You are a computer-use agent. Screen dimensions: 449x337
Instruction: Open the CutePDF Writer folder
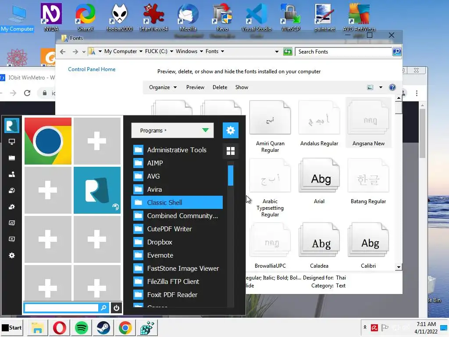177,229
